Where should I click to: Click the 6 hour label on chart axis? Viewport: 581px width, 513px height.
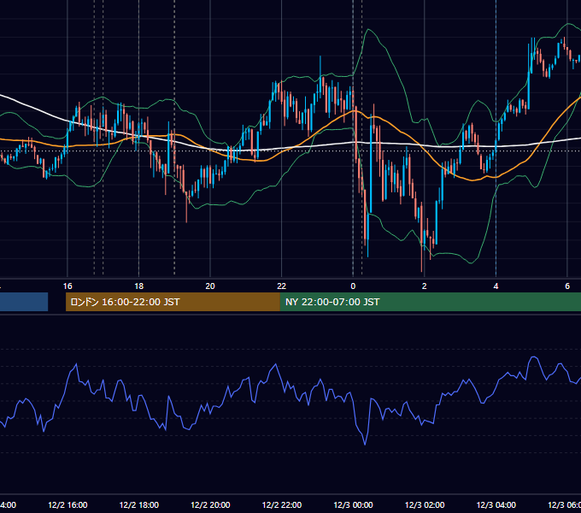pos(567,286)
